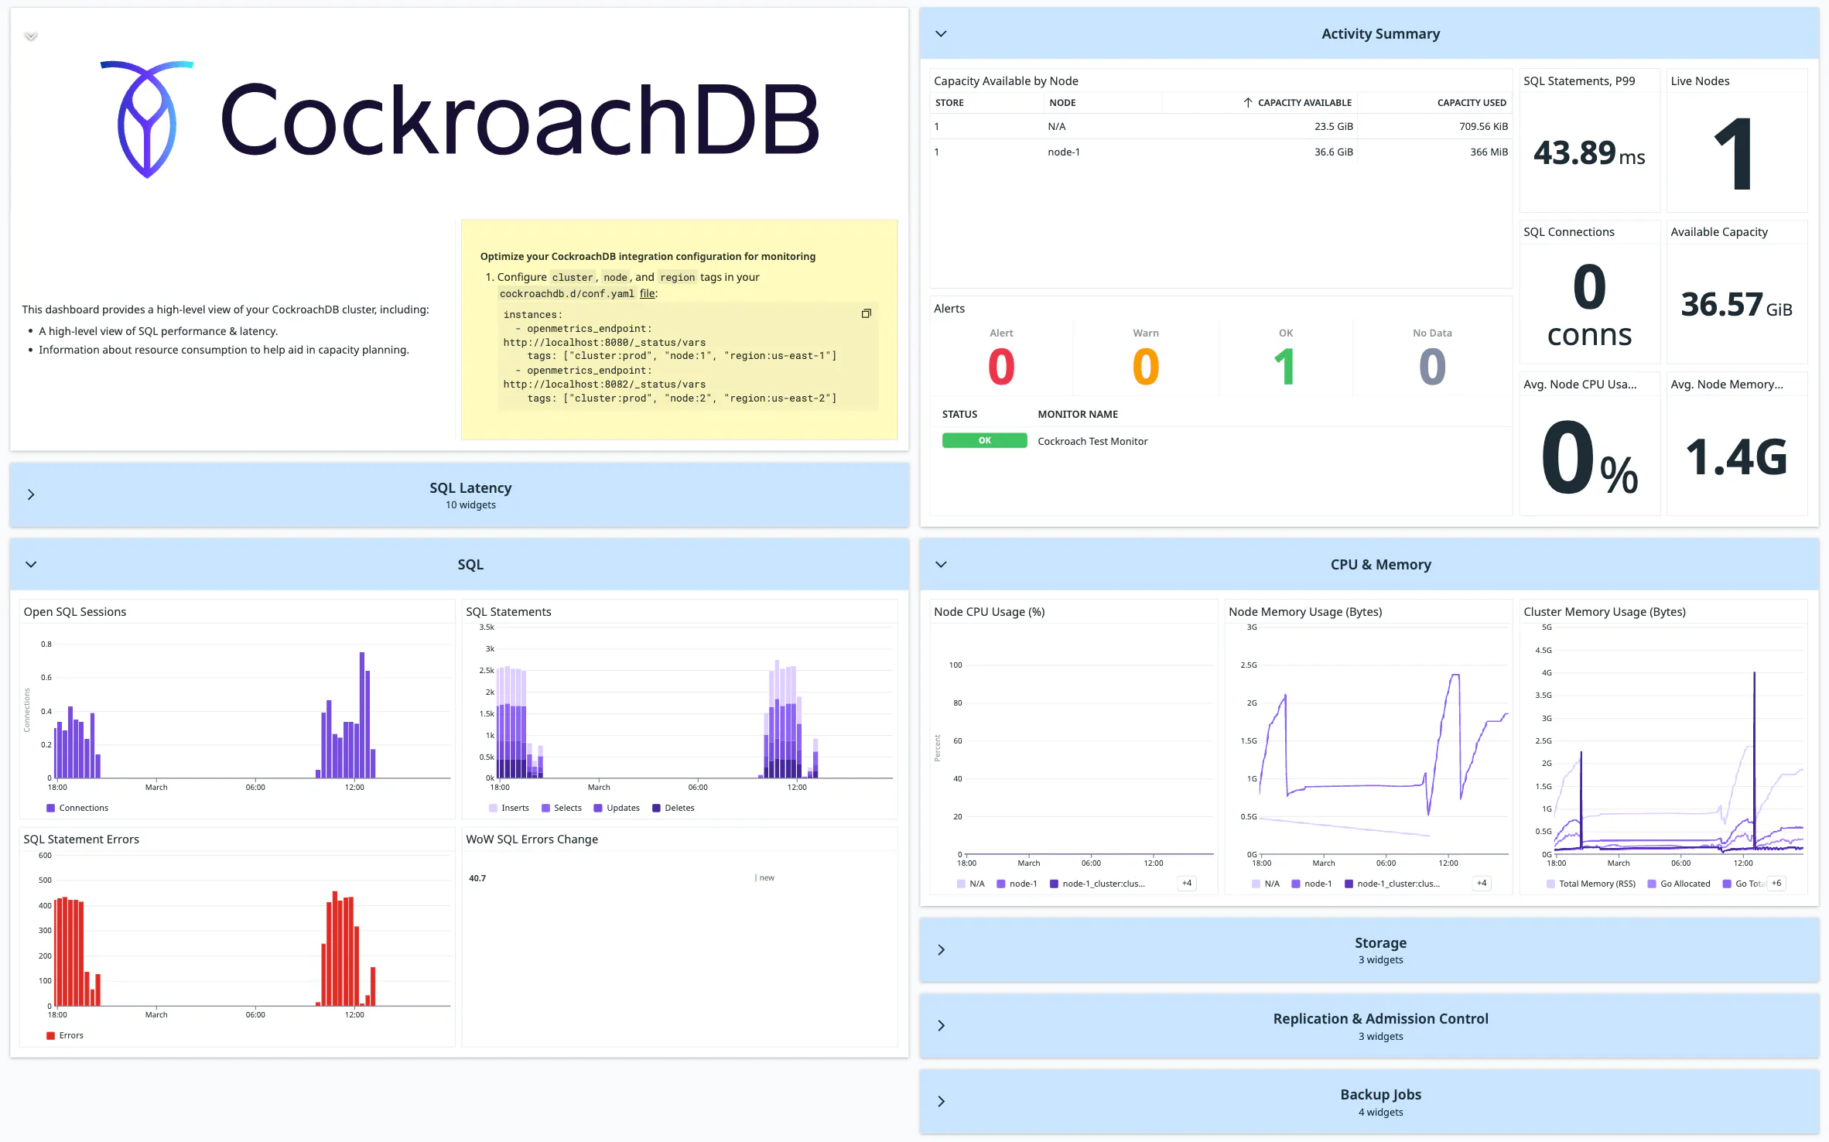
Task: Collapse the SQL section
Action: pyautogui.click(x=31, y=564)
